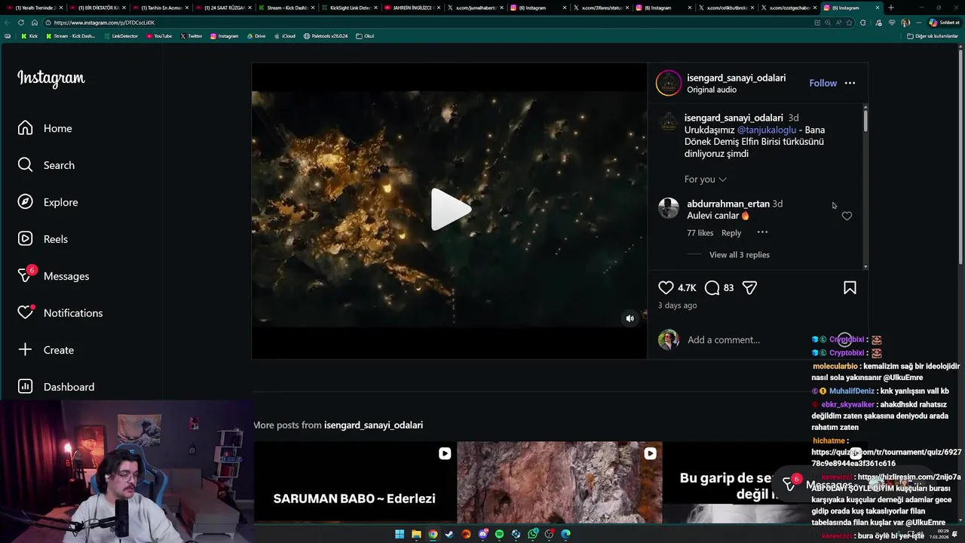
Task: Open File Explorer from the taskbar
Action: pos(416,534)
